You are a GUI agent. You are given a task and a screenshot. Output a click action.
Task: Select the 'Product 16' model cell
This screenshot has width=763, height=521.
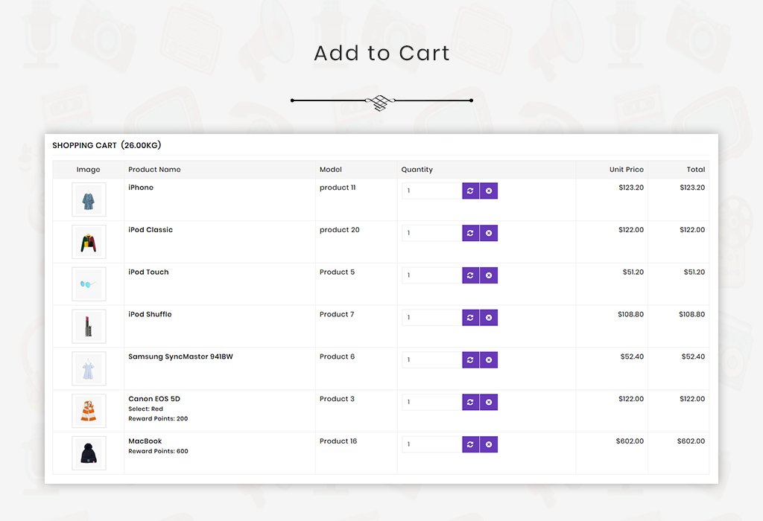coord(338,441)
